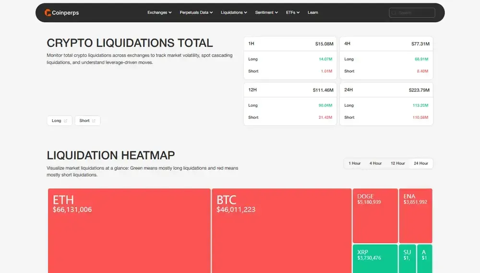Expand the Exchanges dropdown menu
The width and height of the screenshot is (480, 273).
tap(159, 12)
